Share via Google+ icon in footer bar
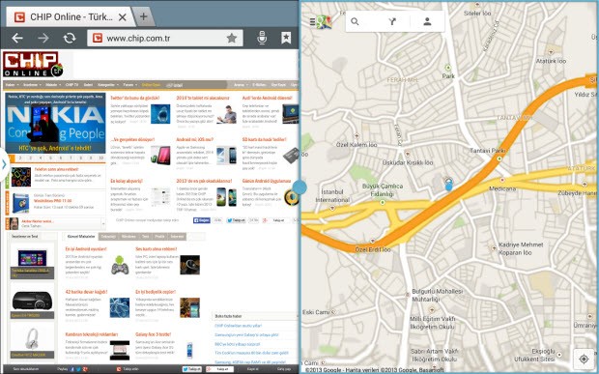Viewport: 599px width, 374px height. [x=85, y=369]
